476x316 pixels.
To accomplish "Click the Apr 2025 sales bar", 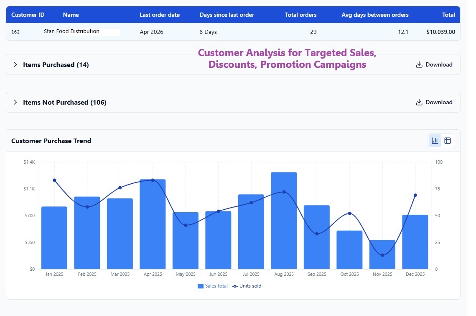I will click(153, 224).
